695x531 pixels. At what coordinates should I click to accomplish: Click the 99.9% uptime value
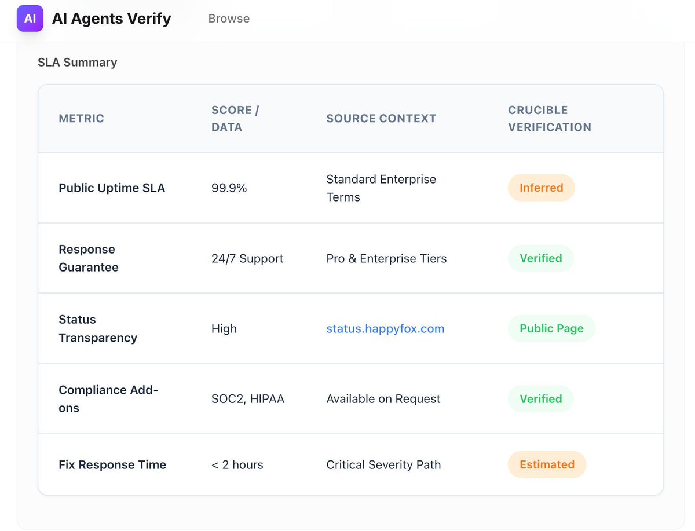click(229, 188)
